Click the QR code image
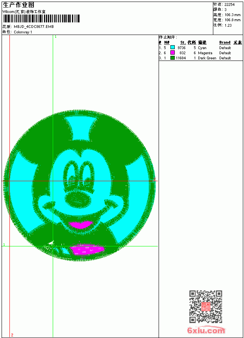The height and width of the screenshot is (338, 244). (x=206, y=306)
